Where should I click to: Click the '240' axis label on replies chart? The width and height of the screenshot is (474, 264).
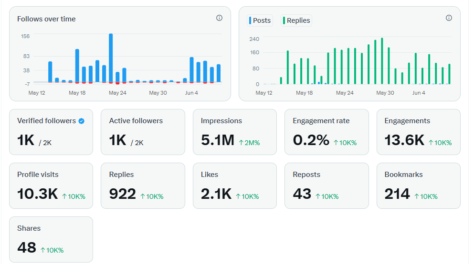tap(254, 39)
